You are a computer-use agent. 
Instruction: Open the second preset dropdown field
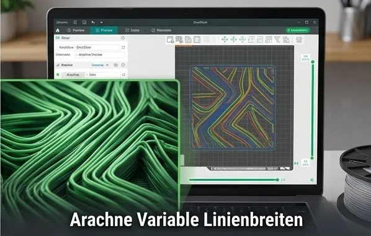pyautogui.click(x=100, y=55)
